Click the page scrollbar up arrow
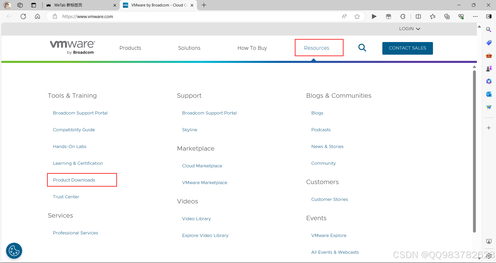Image resolution: width=496 pixels, height=263 pixels. (479, 27)
